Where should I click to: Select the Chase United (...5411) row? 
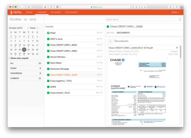(75, 93)
